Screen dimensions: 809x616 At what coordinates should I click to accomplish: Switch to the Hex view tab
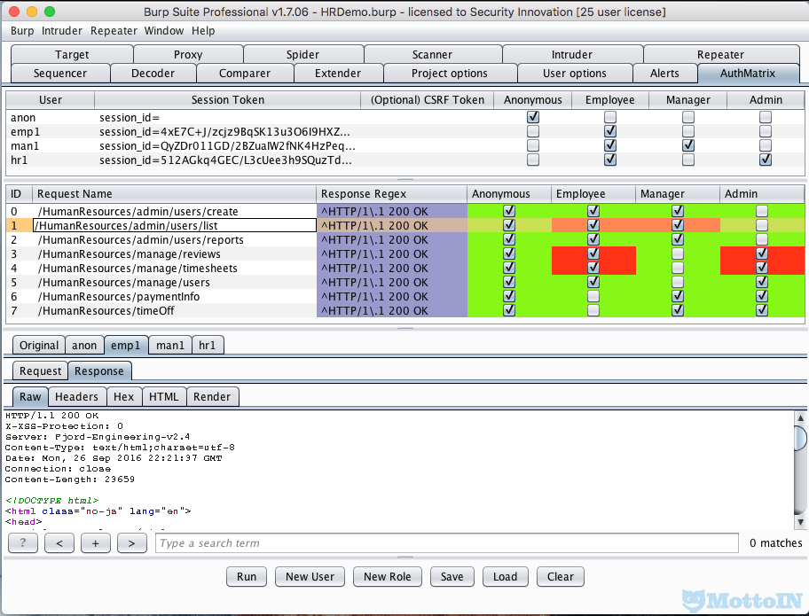tap(124, 397)
